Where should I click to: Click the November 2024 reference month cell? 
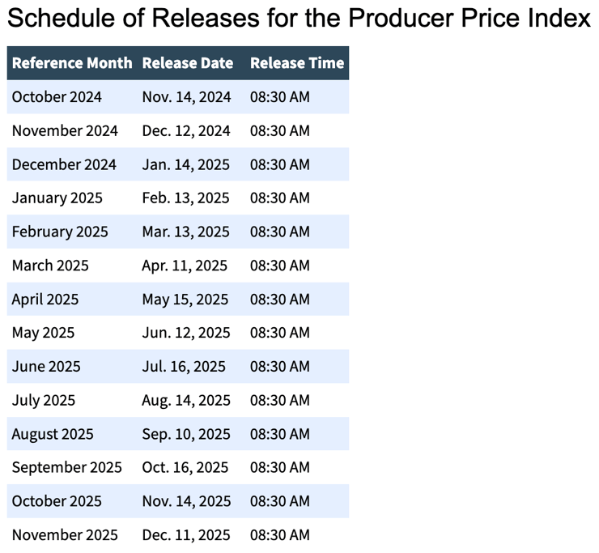point(65,130)
